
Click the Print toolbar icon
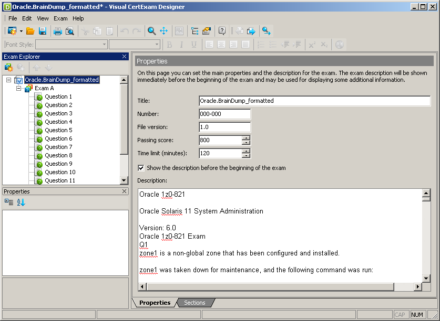coord(58,31)
